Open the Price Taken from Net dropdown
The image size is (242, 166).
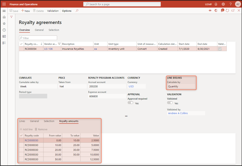[x=72, y=86]
